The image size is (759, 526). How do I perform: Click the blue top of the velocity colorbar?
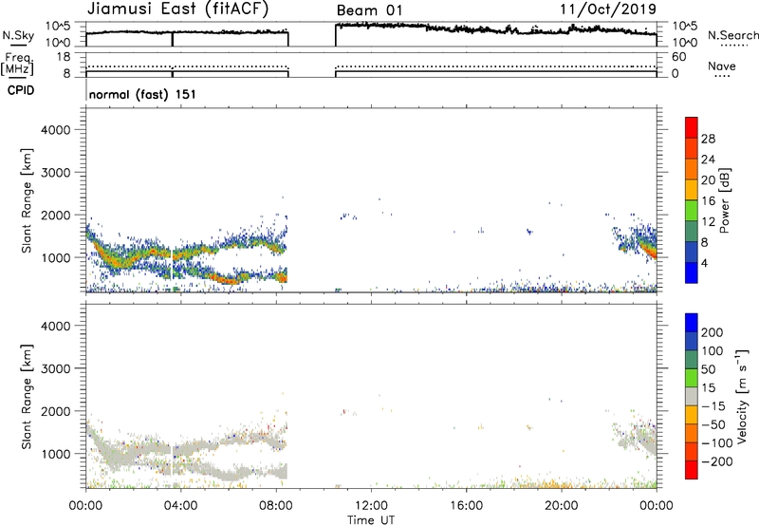(692, 323)
